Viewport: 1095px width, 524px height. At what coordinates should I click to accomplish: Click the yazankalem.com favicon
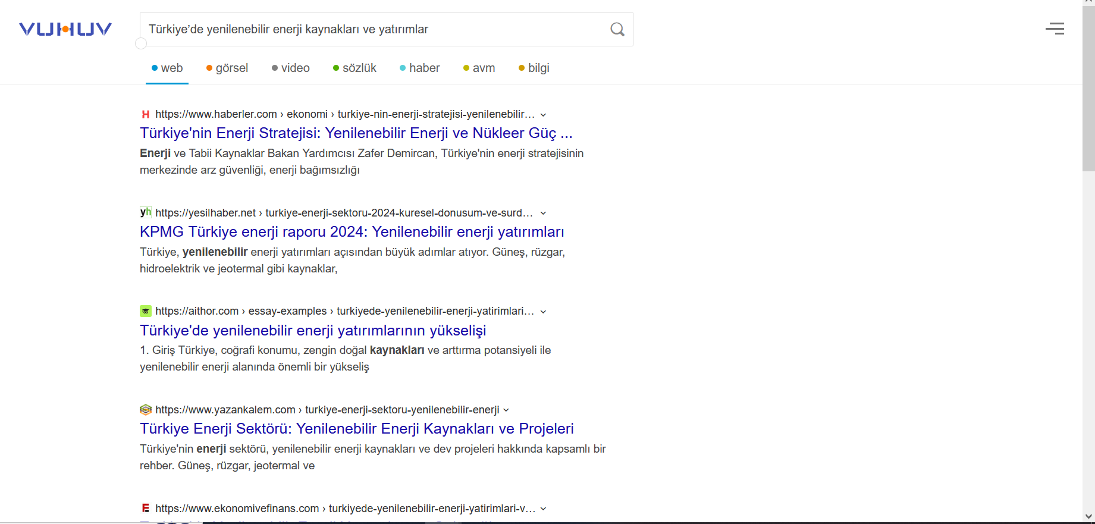(146, 410)
